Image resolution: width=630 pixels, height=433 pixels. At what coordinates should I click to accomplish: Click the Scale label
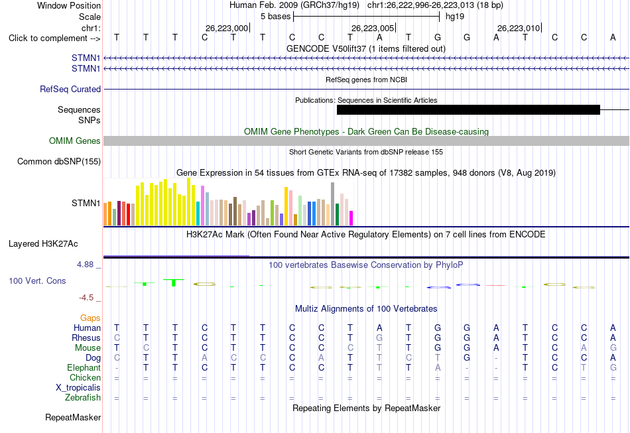tap(90, 17)
